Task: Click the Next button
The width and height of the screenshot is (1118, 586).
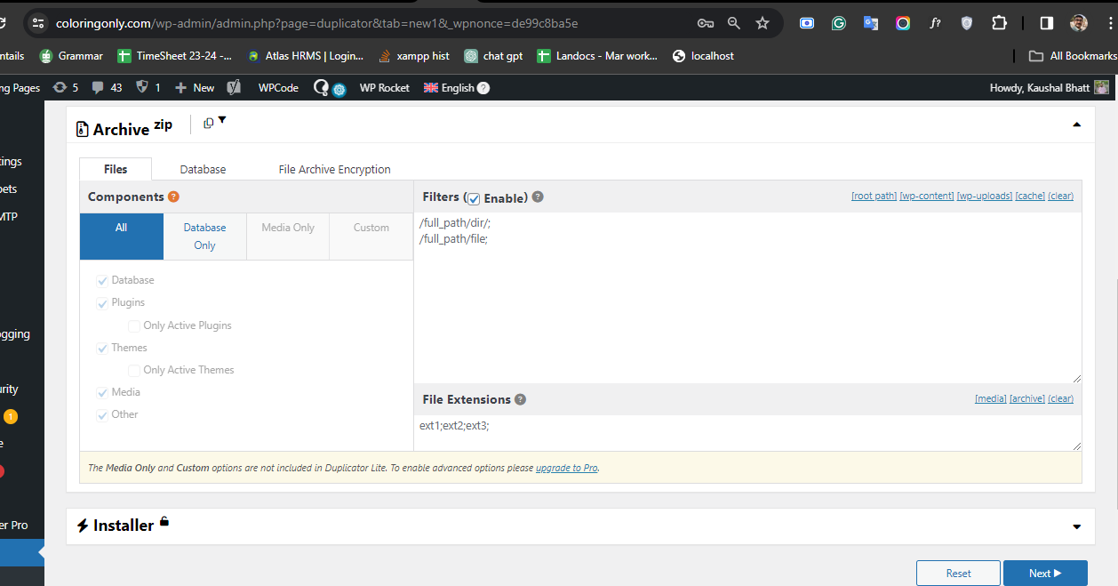Action: click(x=1044, y=574)
